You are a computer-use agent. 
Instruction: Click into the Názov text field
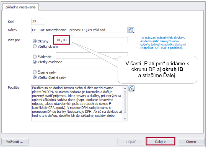click(79, 30)
